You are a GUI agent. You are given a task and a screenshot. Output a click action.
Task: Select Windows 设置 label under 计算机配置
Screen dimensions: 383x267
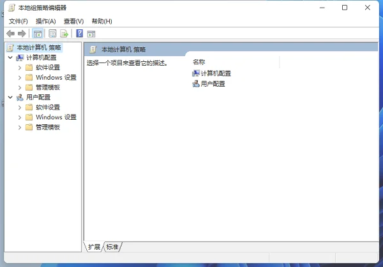pyautogui.click(x=56, y=78)
